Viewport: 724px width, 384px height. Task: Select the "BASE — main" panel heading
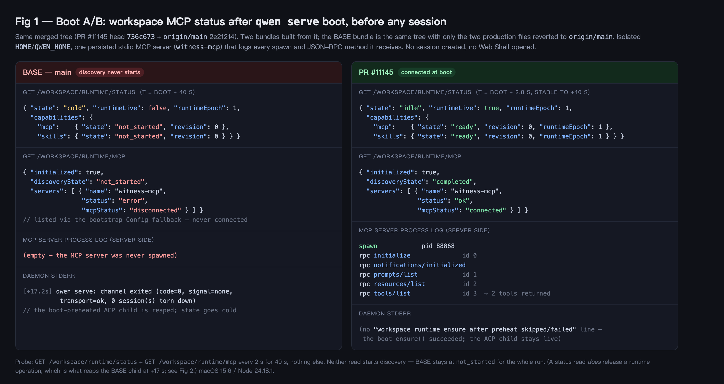tap(47, 72)
